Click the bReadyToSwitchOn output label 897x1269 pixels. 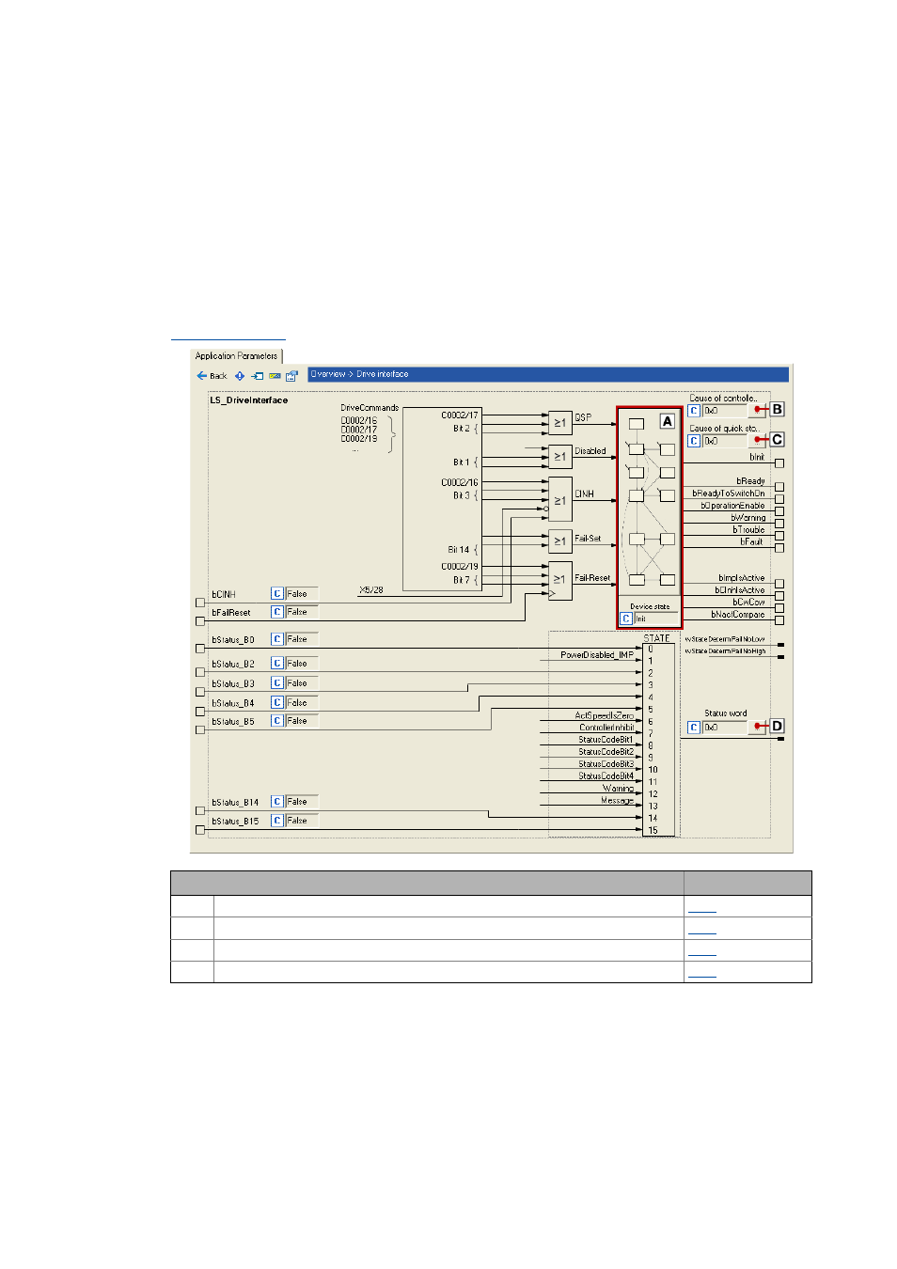coord(729,493)
